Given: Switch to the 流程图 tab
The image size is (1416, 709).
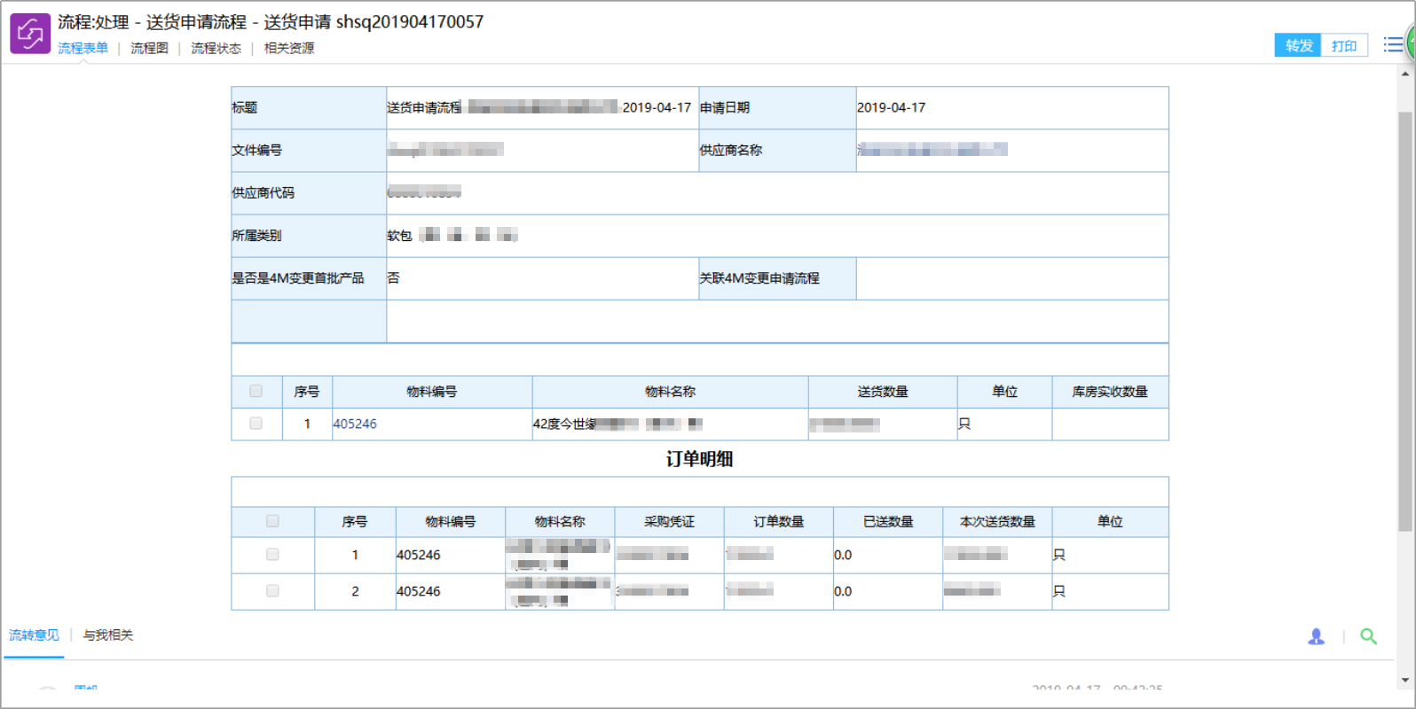Looking at the screenshot, I should pyautogui.click(x=149, y=48).
